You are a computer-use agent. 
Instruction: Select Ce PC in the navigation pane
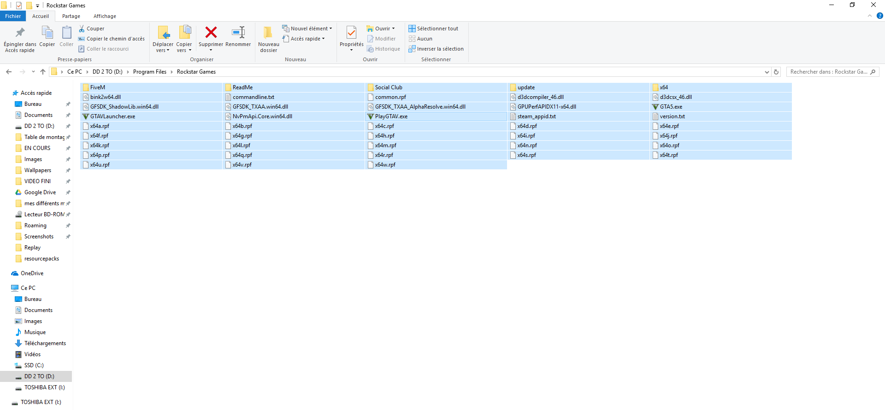[x=28, y=288]
